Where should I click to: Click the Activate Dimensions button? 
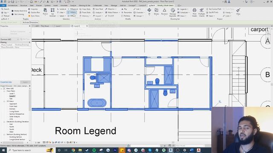click(30, 23)
